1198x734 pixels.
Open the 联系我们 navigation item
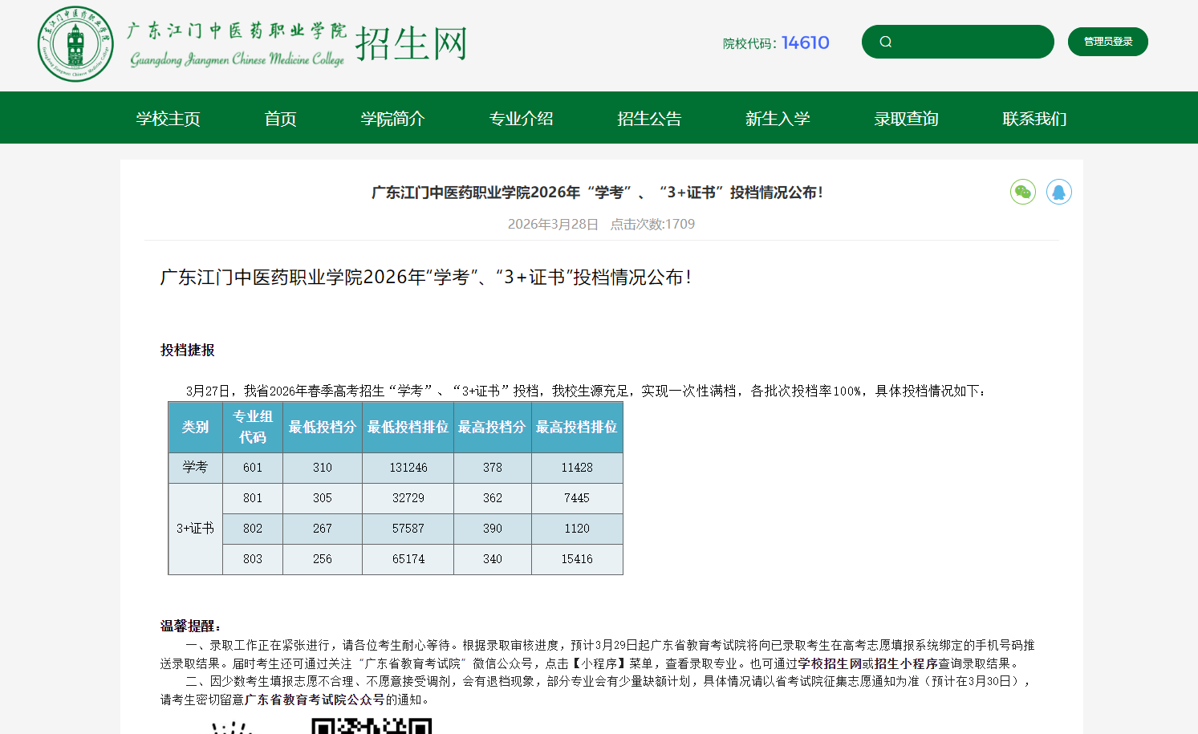1034,118
